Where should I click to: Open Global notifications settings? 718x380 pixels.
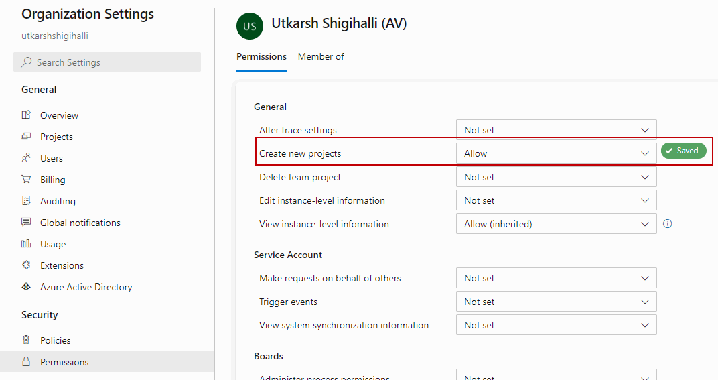pyautogui.click(x=80, y=223)
